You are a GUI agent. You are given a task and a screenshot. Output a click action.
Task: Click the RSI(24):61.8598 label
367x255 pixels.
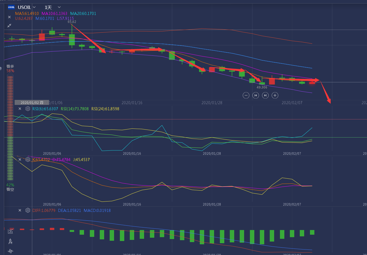click(105, 109)
